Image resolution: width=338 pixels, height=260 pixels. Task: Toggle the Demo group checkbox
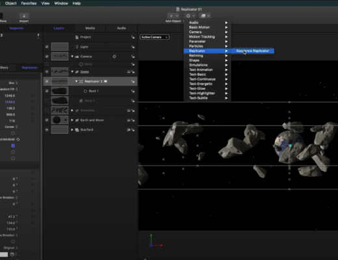pyautogui.click(x=47, y=71)
